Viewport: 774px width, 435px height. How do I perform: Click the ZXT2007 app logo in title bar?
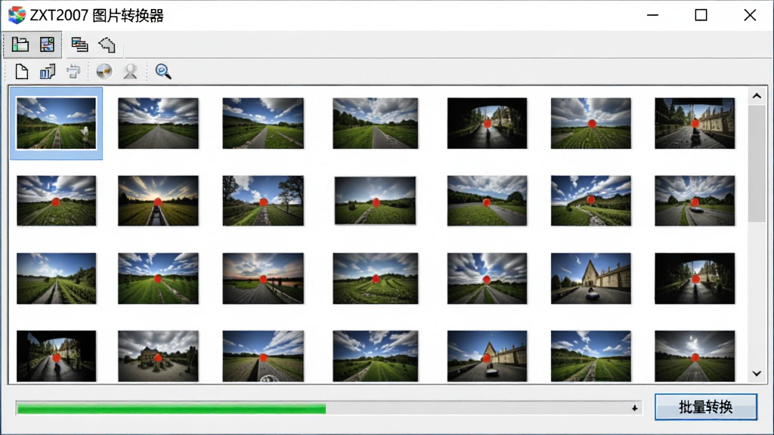(17, 15)
